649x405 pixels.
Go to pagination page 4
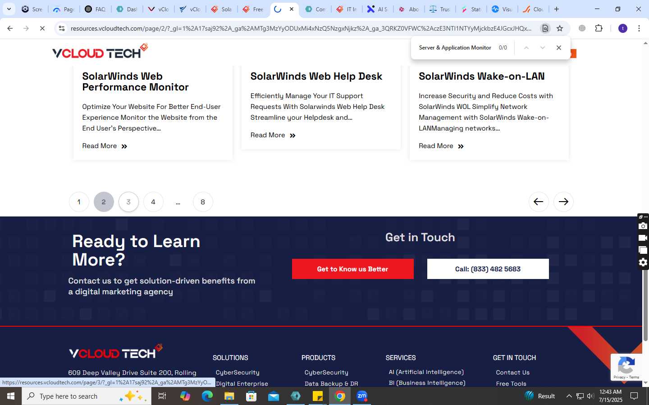point(153,202)
